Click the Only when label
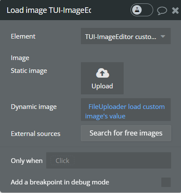Image resolution: width=181 pixels, height=193 pixels. pyautogui.click(x=27, y=161)
